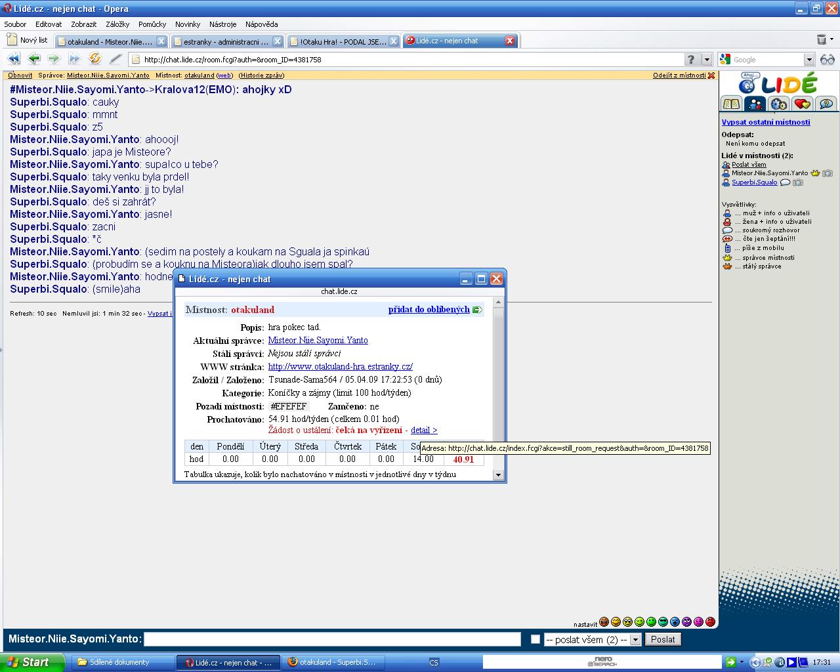840x672 pixels.
Task: Expand the address bar history dropdown
Action: 707,59
